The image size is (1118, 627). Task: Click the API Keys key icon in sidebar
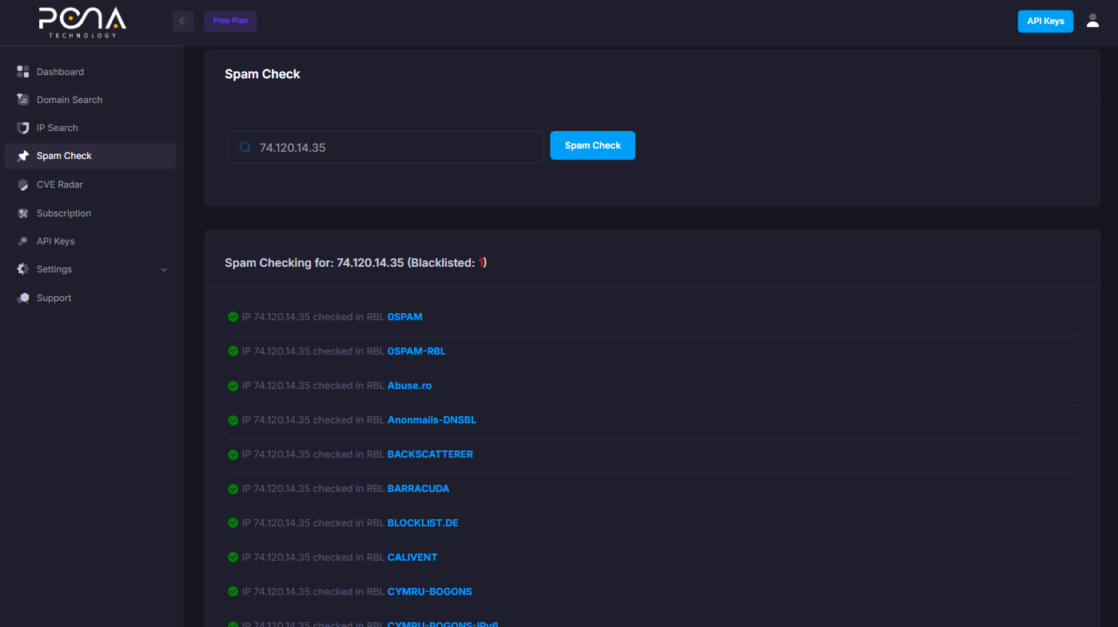pos(23,241)
